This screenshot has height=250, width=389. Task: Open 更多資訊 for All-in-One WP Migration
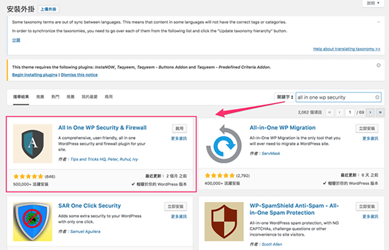(370, 138)
